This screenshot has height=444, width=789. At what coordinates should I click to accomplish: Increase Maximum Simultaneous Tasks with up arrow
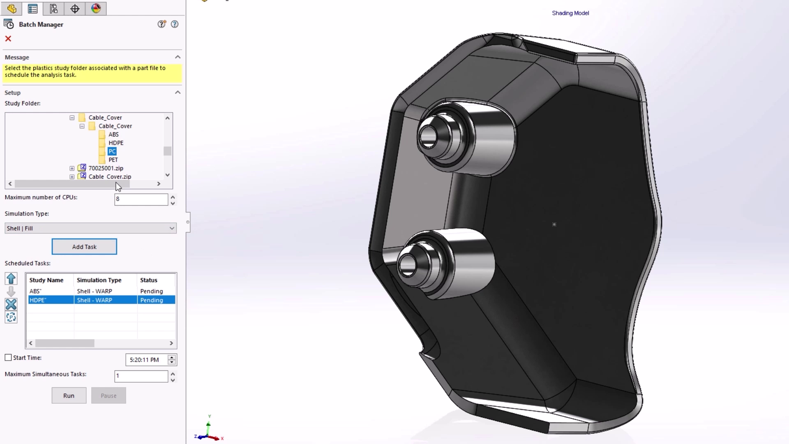point(173,373)
